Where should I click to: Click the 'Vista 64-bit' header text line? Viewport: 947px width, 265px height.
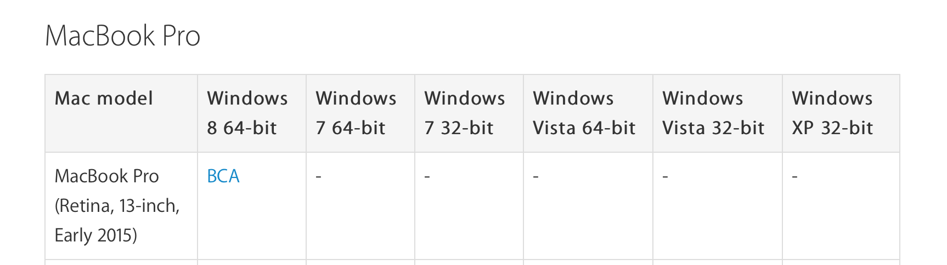(x=584, y=128)
